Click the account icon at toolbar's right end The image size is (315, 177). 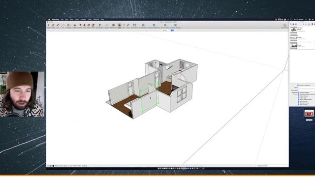pyautogui.click(x=284, y=25)
